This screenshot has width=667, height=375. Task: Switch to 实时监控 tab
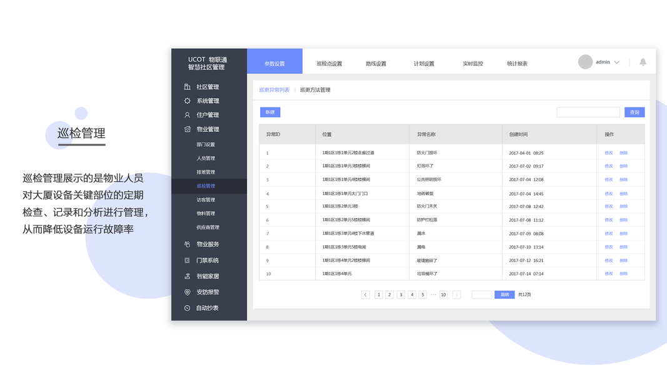click(x=473, y=64)
